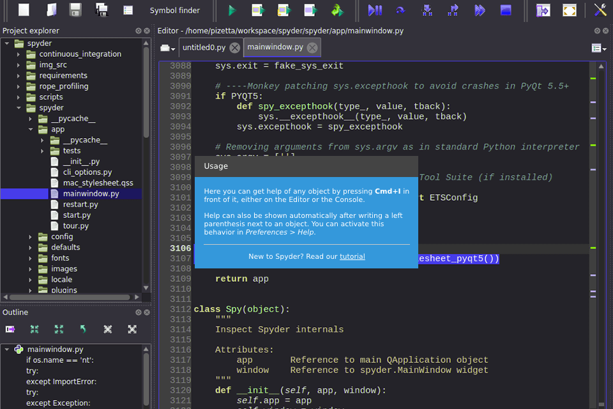This screenshot has width=613, height=409.
Task: Create a new file
Action: pos(23,10)
